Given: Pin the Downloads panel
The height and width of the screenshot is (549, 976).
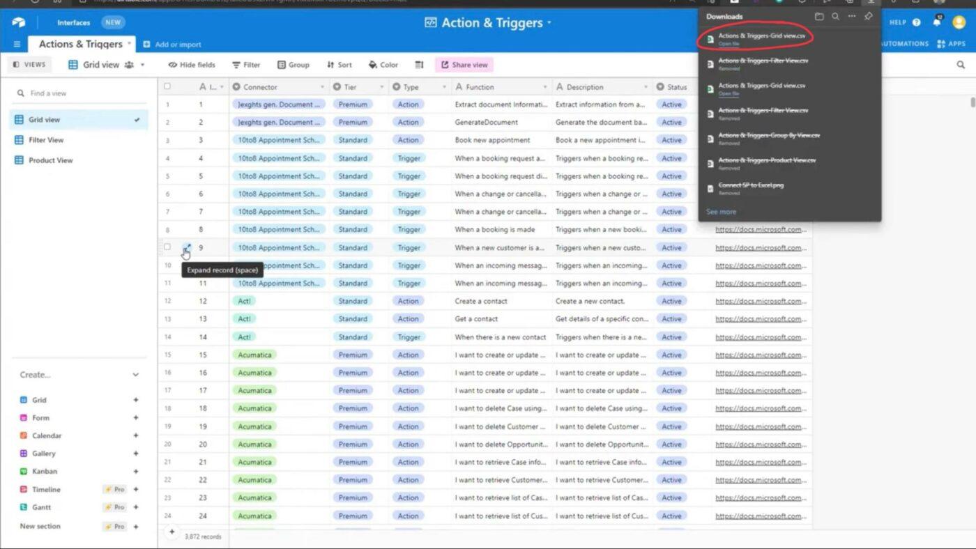Looking at the screenshot, I should (868, 16).
